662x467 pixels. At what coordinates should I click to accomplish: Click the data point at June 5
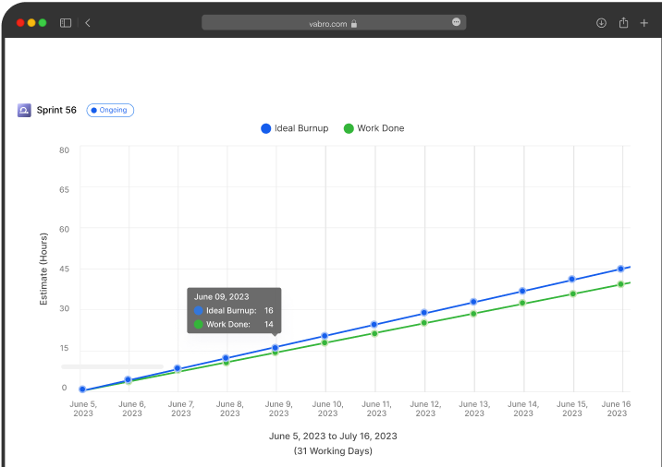(x=82, y=389)
